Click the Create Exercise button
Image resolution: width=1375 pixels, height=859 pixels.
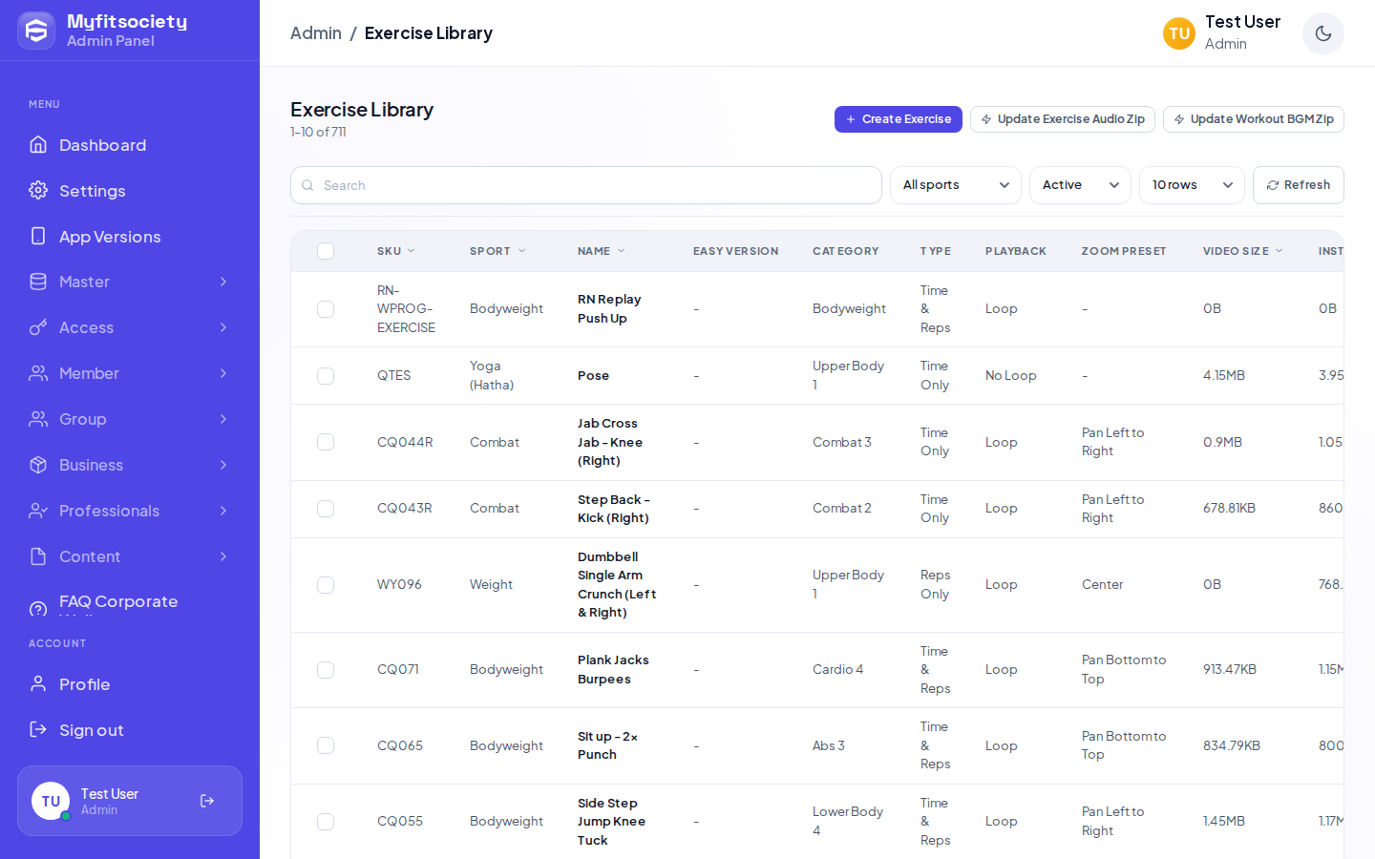click(899, 119)
